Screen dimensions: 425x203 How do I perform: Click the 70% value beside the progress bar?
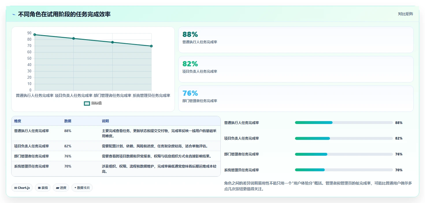click(x=399, y=170)
